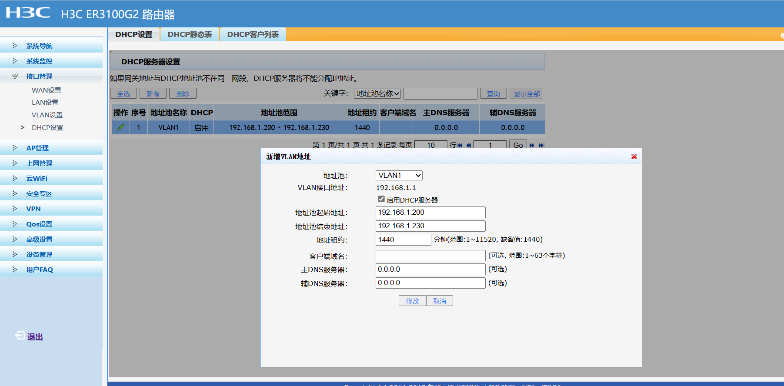
Task: Click the 192.168.1.1 VLAN interface address
Action: (396, 188)
